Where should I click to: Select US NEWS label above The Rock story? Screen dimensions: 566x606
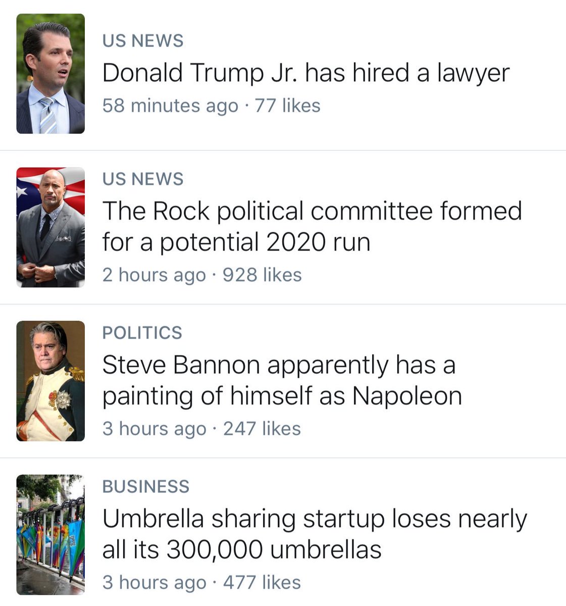pyautogui.click(x=143, y=179)
